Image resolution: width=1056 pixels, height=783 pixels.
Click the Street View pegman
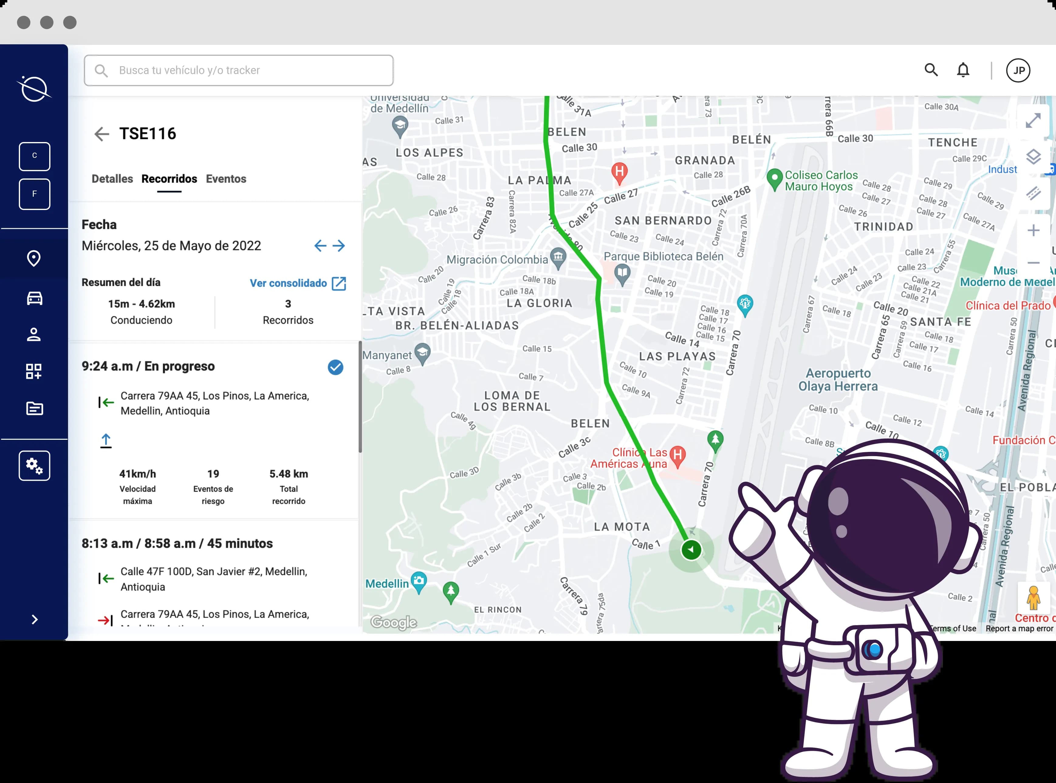click(x=1033, y=598)
